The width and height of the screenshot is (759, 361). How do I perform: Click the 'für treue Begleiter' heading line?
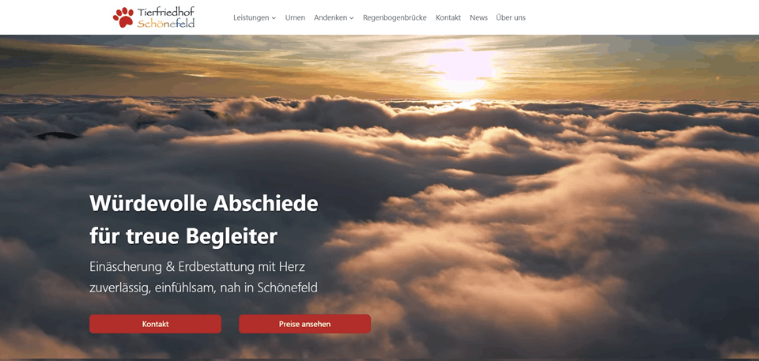click(183, 236)
